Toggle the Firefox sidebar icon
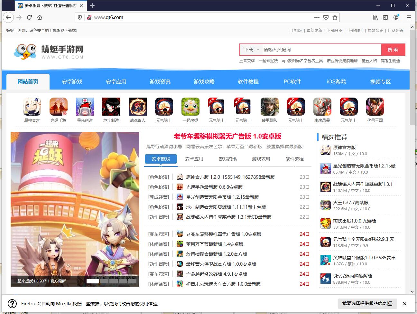 [x=385, y=17]
